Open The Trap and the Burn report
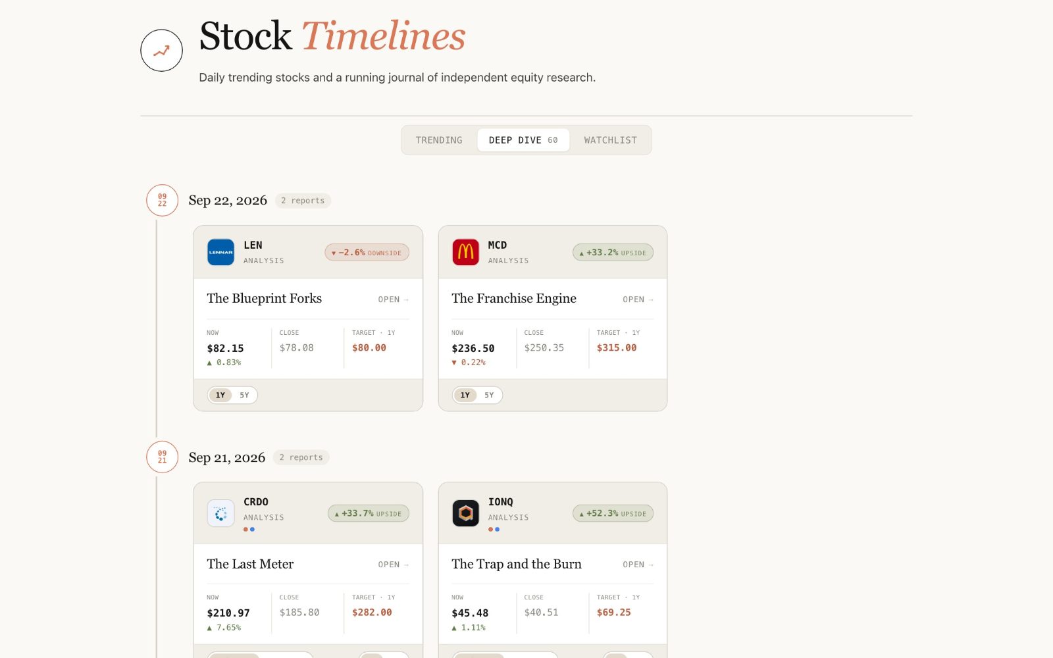This screenshot has height=658, width=1053. tap(638, 565)
